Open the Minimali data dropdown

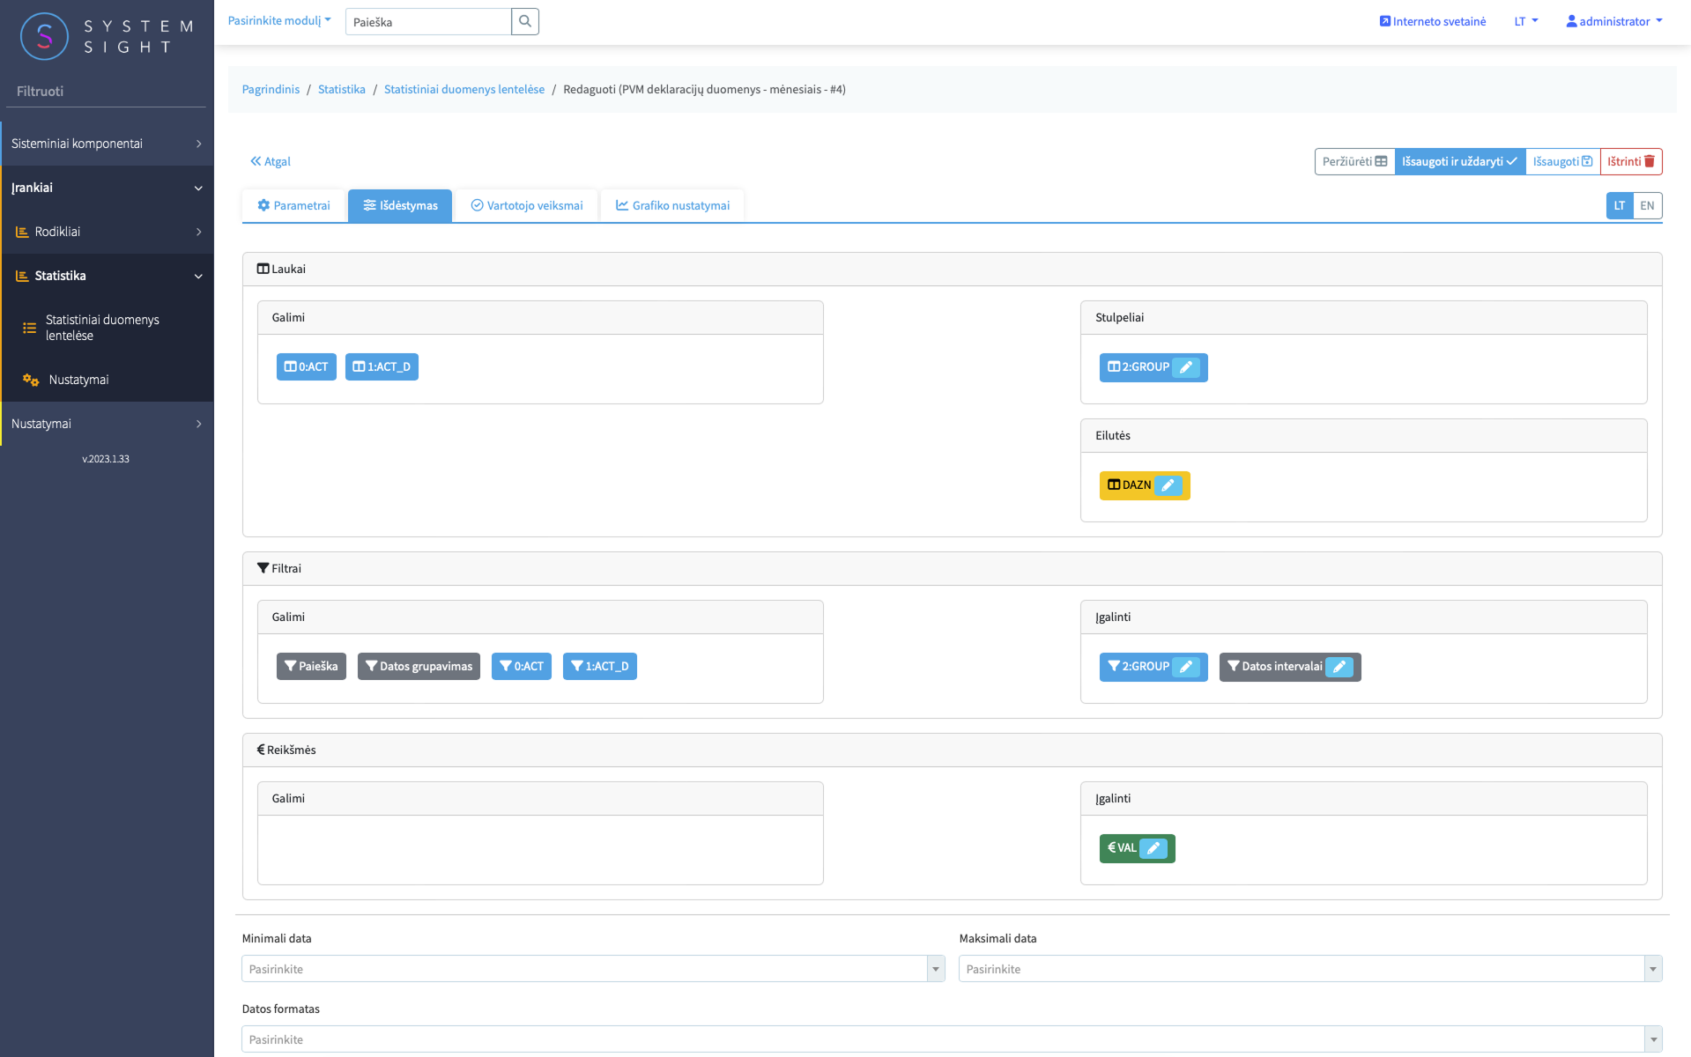[593, 969]
